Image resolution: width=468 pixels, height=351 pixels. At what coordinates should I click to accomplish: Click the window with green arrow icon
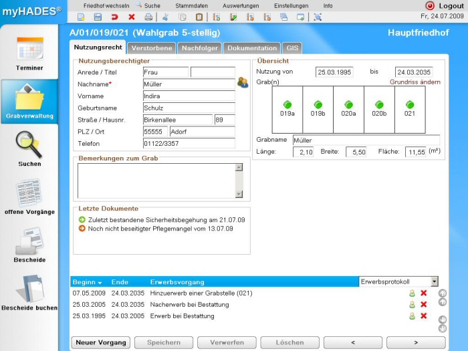coord(301,17)
